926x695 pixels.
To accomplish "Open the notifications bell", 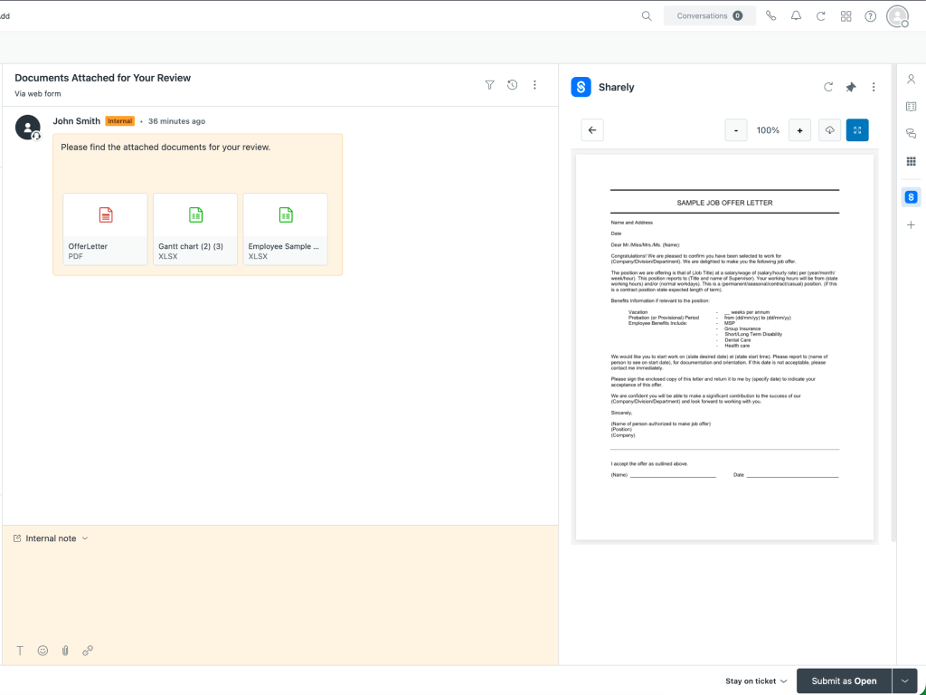I will [x=796, y=16].
